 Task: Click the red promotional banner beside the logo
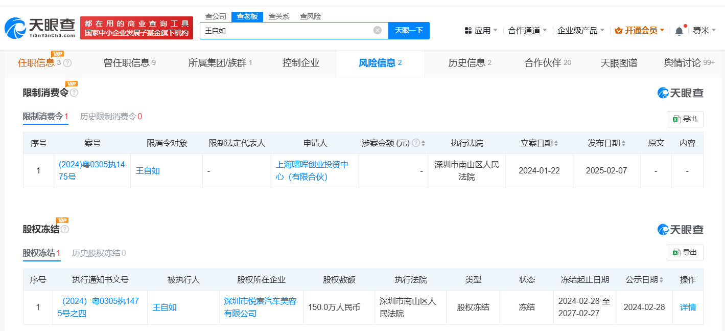136,28
